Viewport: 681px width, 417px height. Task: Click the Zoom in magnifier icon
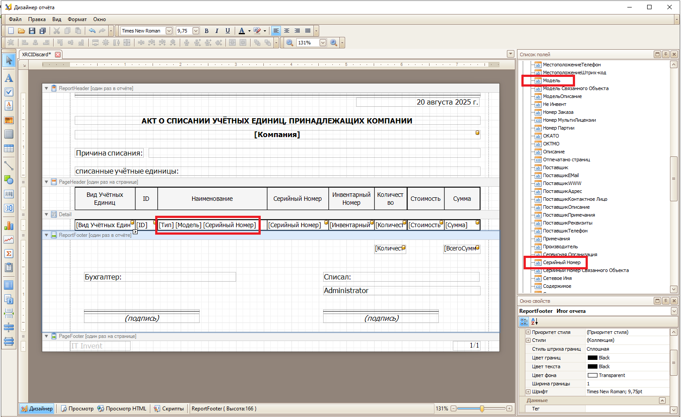[334, 43]
